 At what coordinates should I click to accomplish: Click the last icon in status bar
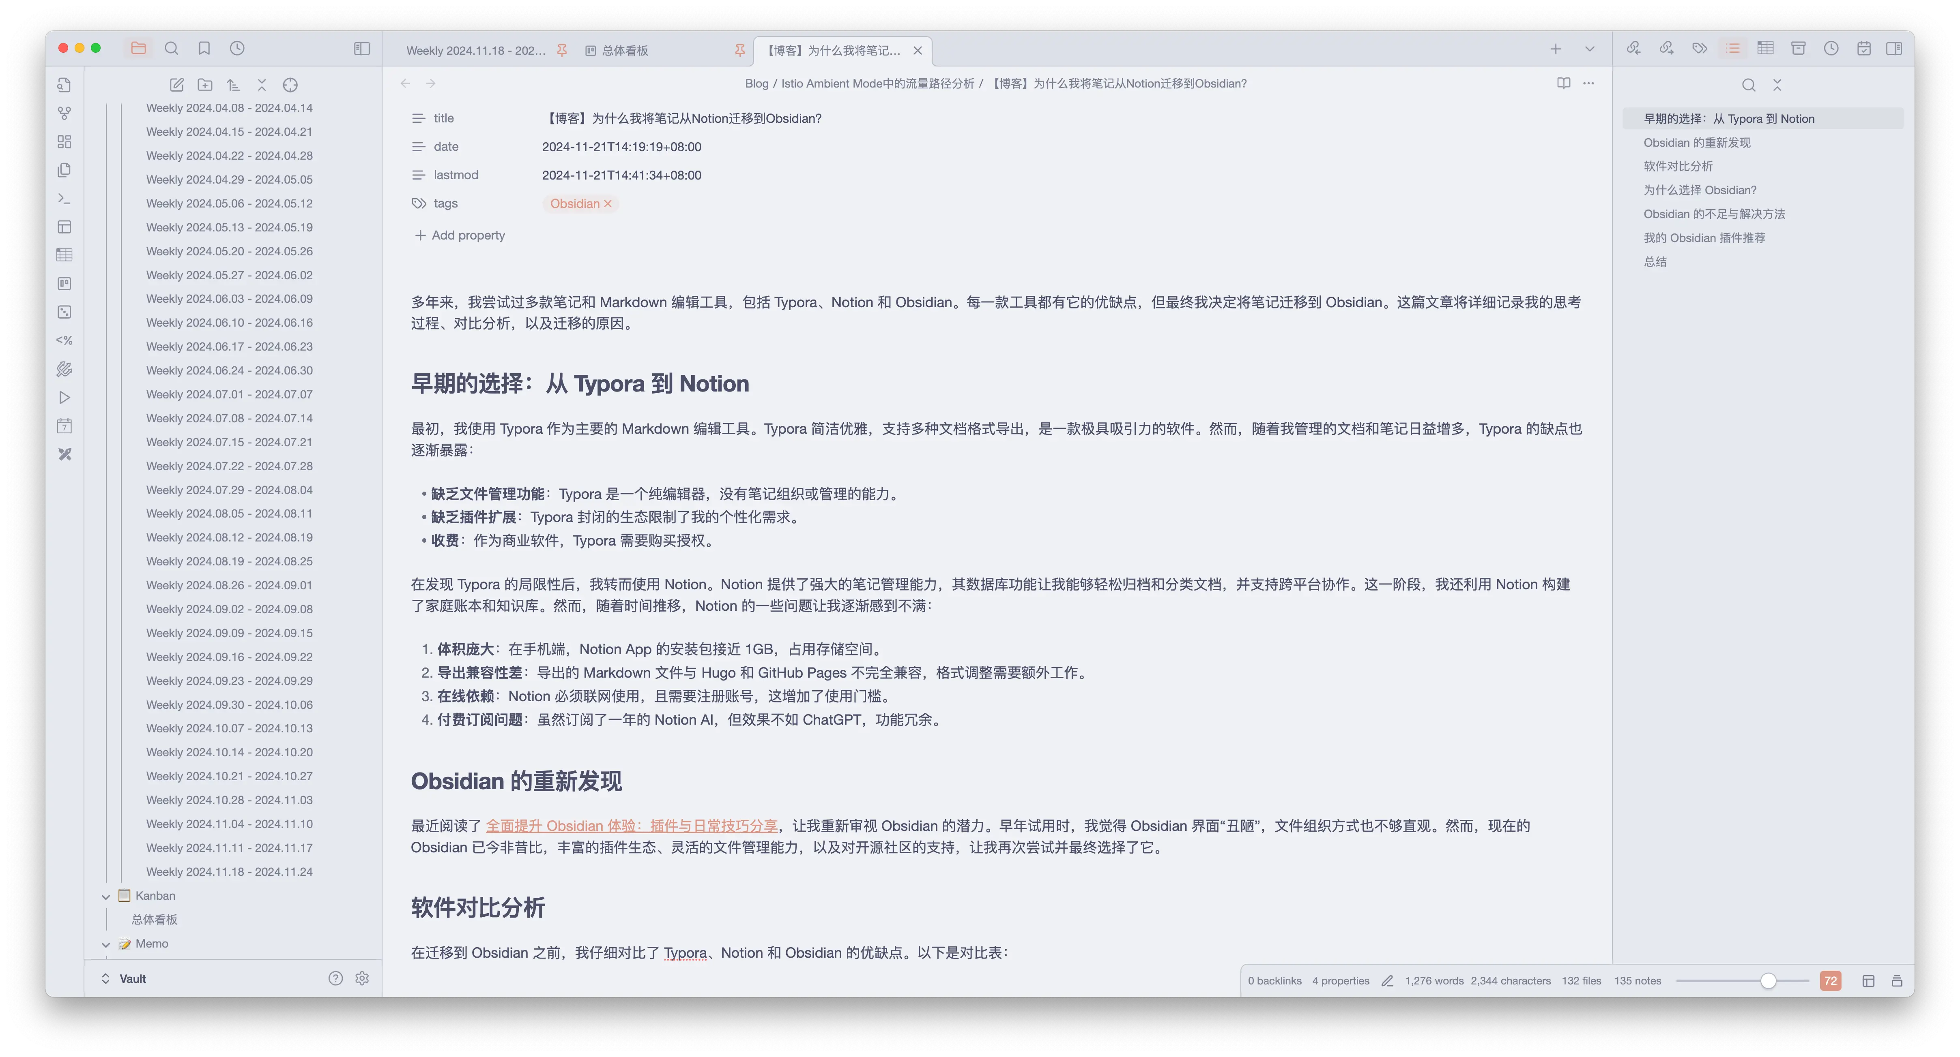click(1897, 981)
